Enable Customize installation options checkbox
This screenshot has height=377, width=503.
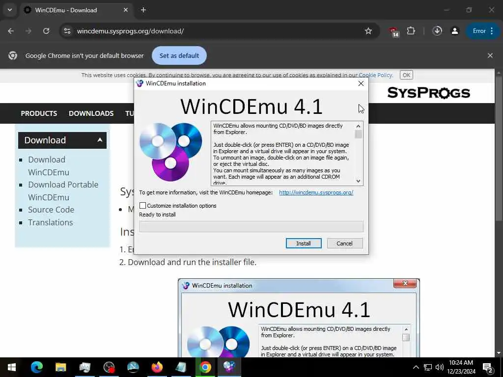(x=143, y=206)
